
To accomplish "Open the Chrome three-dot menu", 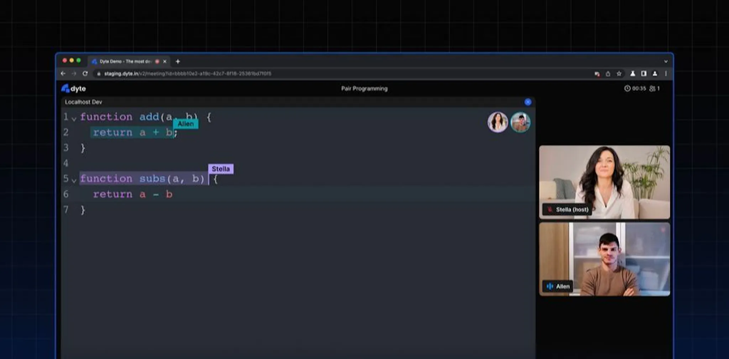I will click(666, 73).
